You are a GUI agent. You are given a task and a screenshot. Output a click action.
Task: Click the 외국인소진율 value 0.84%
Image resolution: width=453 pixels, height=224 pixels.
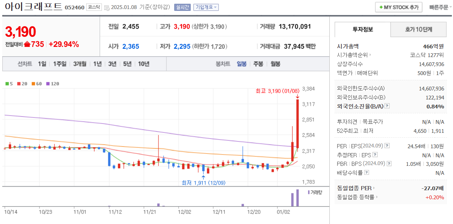(435, 107)
